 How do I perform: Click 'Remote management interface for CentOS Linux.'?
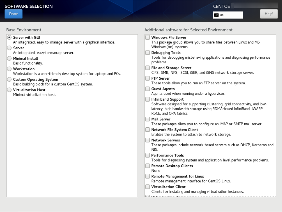pyautogui.click(x=191, y=181)
